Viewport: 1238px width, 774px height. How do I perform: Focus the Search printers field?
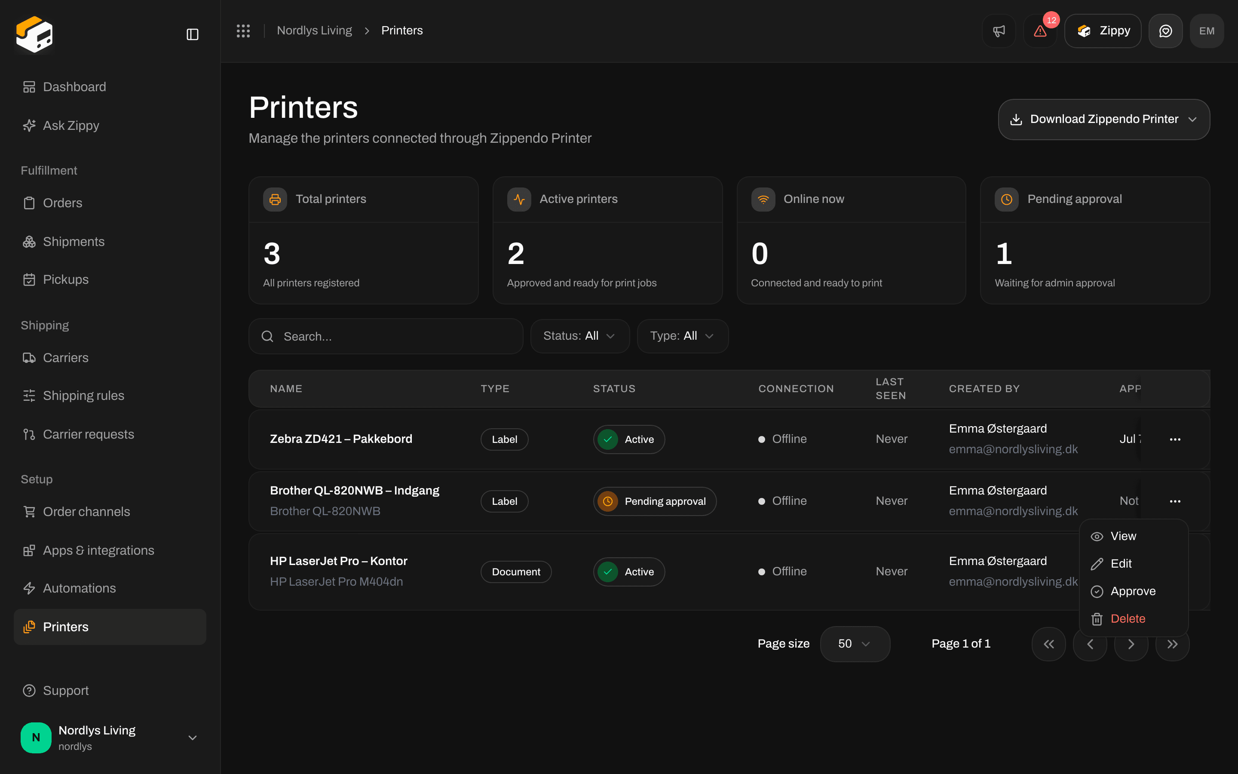pyautogui.click(x=386, y=336)
